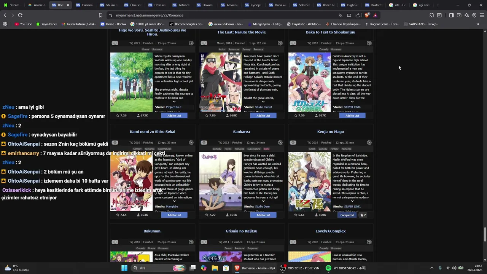
Task: Switch to the Hanaori browser tab
Action: [x=84, y=5]
